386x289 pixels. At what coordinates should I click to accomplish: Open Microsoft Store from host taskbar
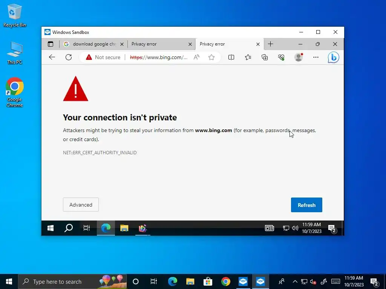coord(208,281)
